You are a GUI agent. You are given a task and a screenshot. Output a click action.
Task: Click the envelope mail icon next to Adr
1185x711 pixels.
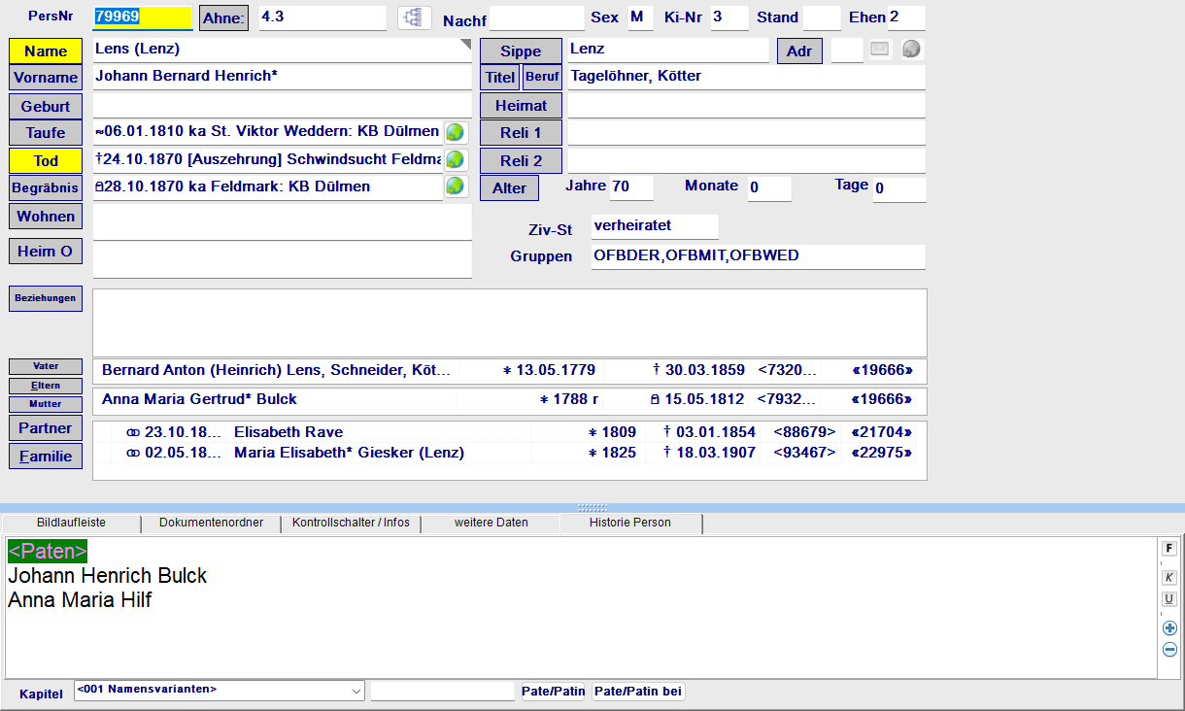tap(880, 50)
